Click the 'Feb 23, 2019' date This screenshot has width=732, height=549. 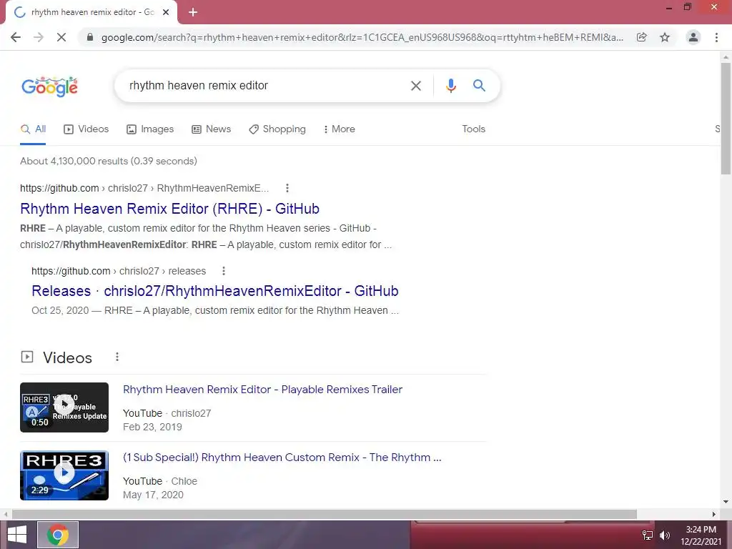point(152,427)
